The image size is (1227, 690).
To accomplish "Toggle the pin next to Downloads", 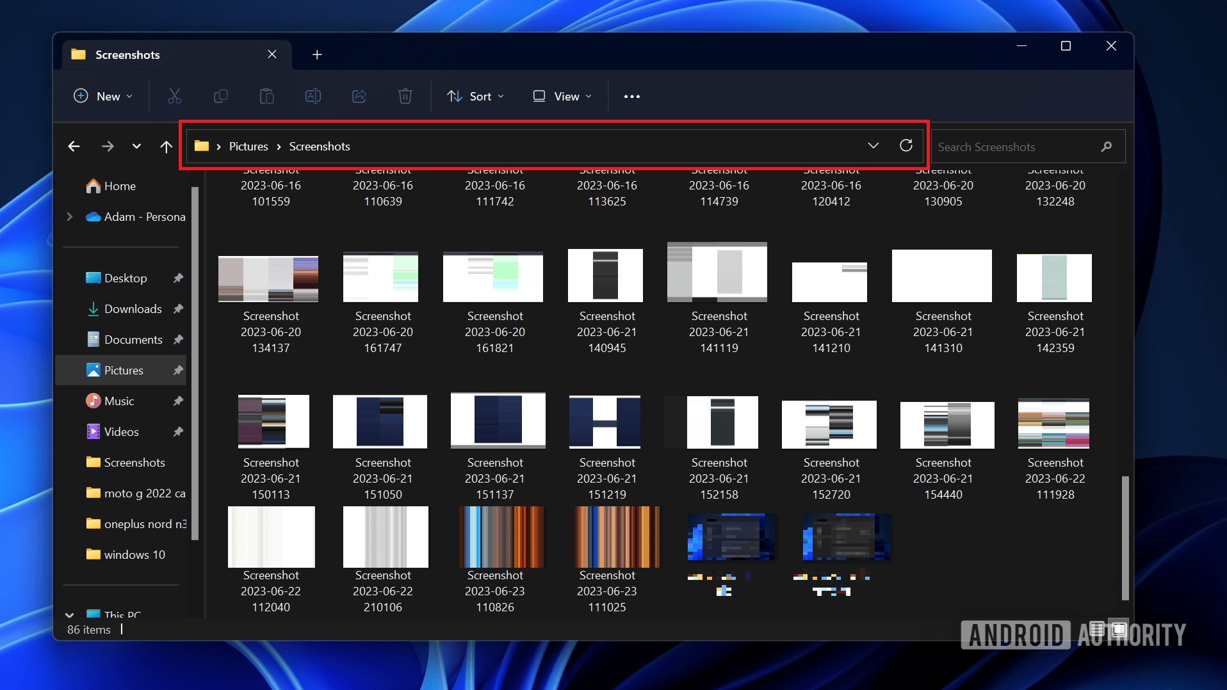I will click(x=178, y=309).
